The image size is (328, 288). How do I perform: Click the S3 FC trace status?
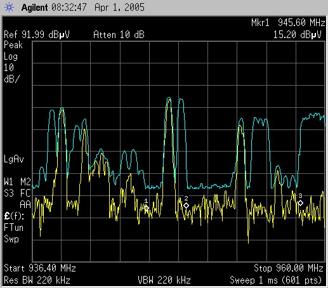pos(17,193)
